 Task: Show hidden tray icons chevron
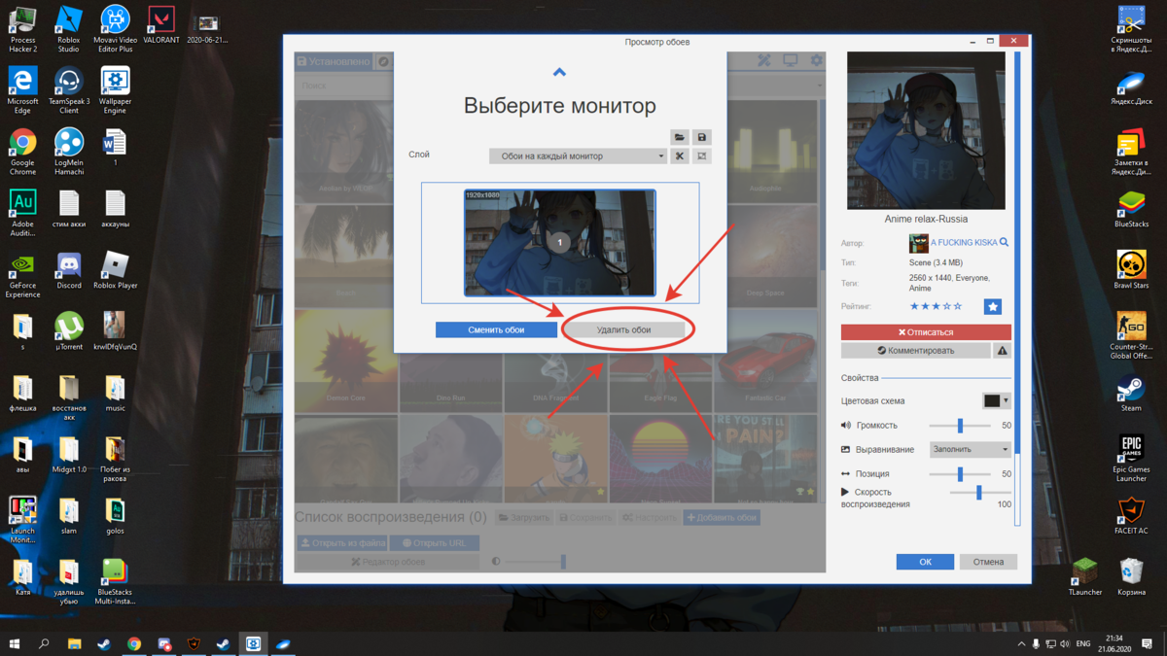(x=1021, y=643)
